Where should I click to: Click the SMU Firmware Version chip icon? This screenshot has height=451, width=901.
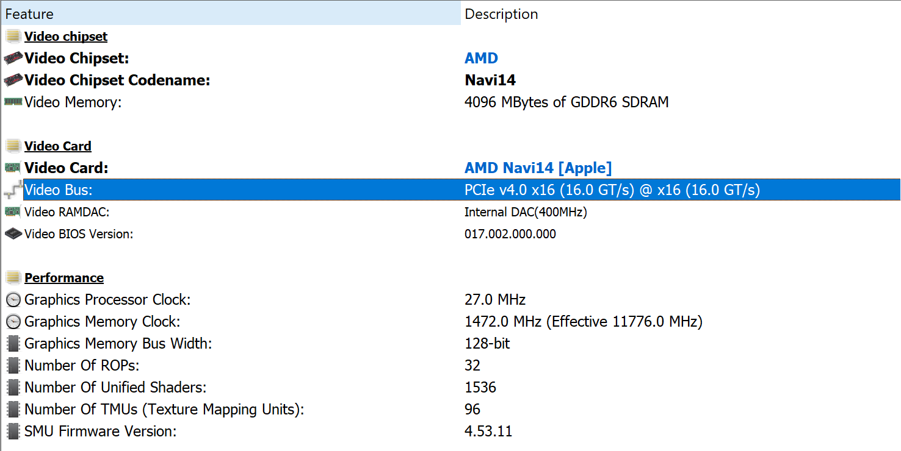(x=13, y=431)
